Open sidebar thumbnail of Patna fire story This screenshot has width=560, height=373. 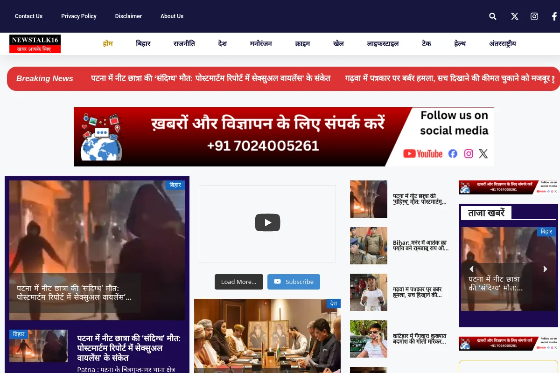click(369, 199)
